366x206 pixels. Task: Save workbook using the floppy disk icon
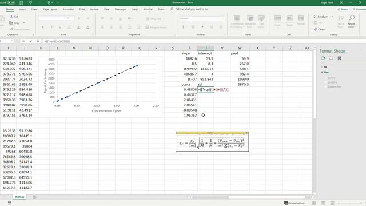(x=21, y=3)
